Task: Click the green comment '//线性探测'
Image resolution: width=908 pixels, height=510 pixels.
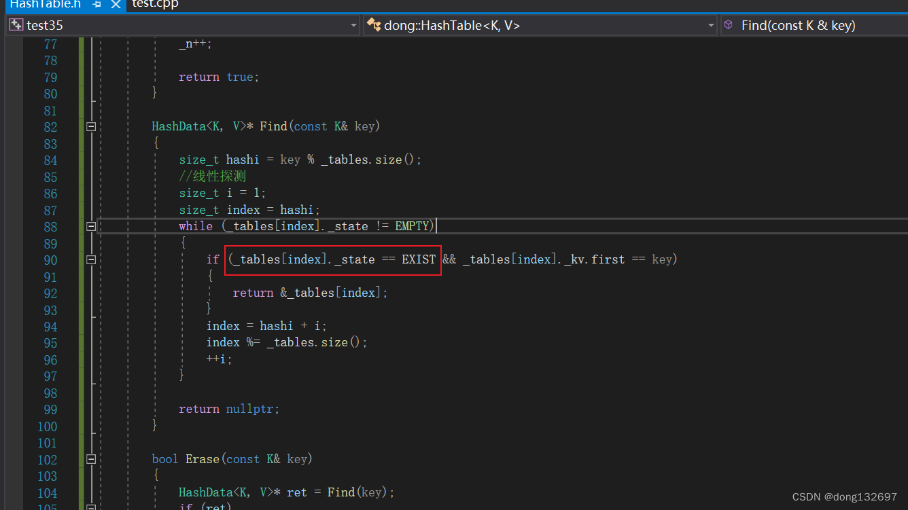Action: click(213, 177)
